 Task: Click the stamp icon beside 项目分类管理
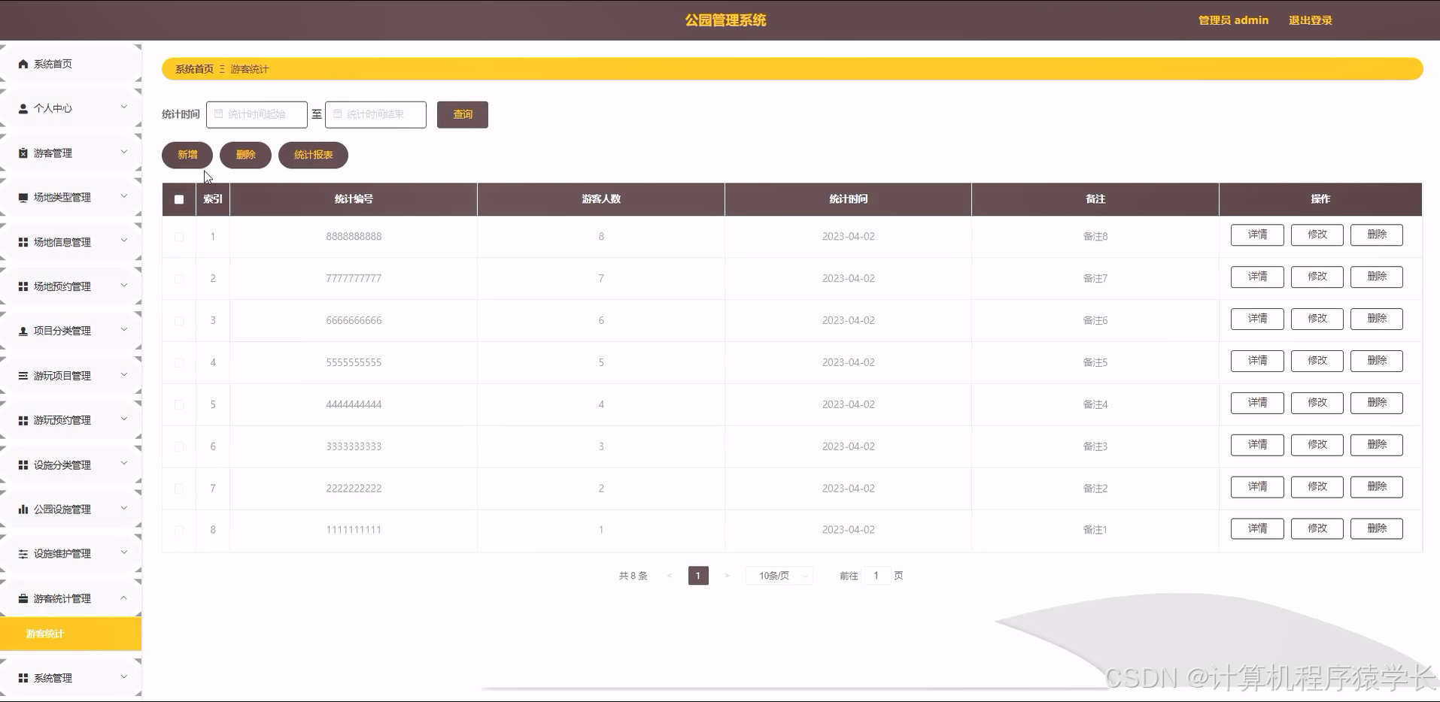(23, 331)
